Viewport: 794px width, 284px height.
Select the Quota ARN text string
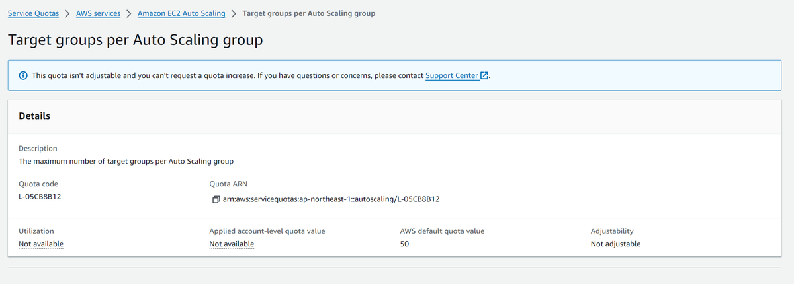pos(331,199)
